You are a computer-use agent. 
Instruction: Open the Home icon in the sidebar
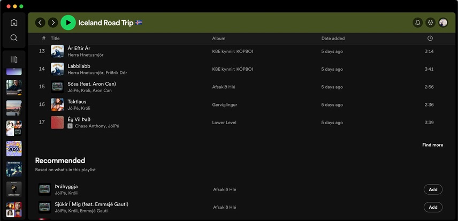point(14,22)
